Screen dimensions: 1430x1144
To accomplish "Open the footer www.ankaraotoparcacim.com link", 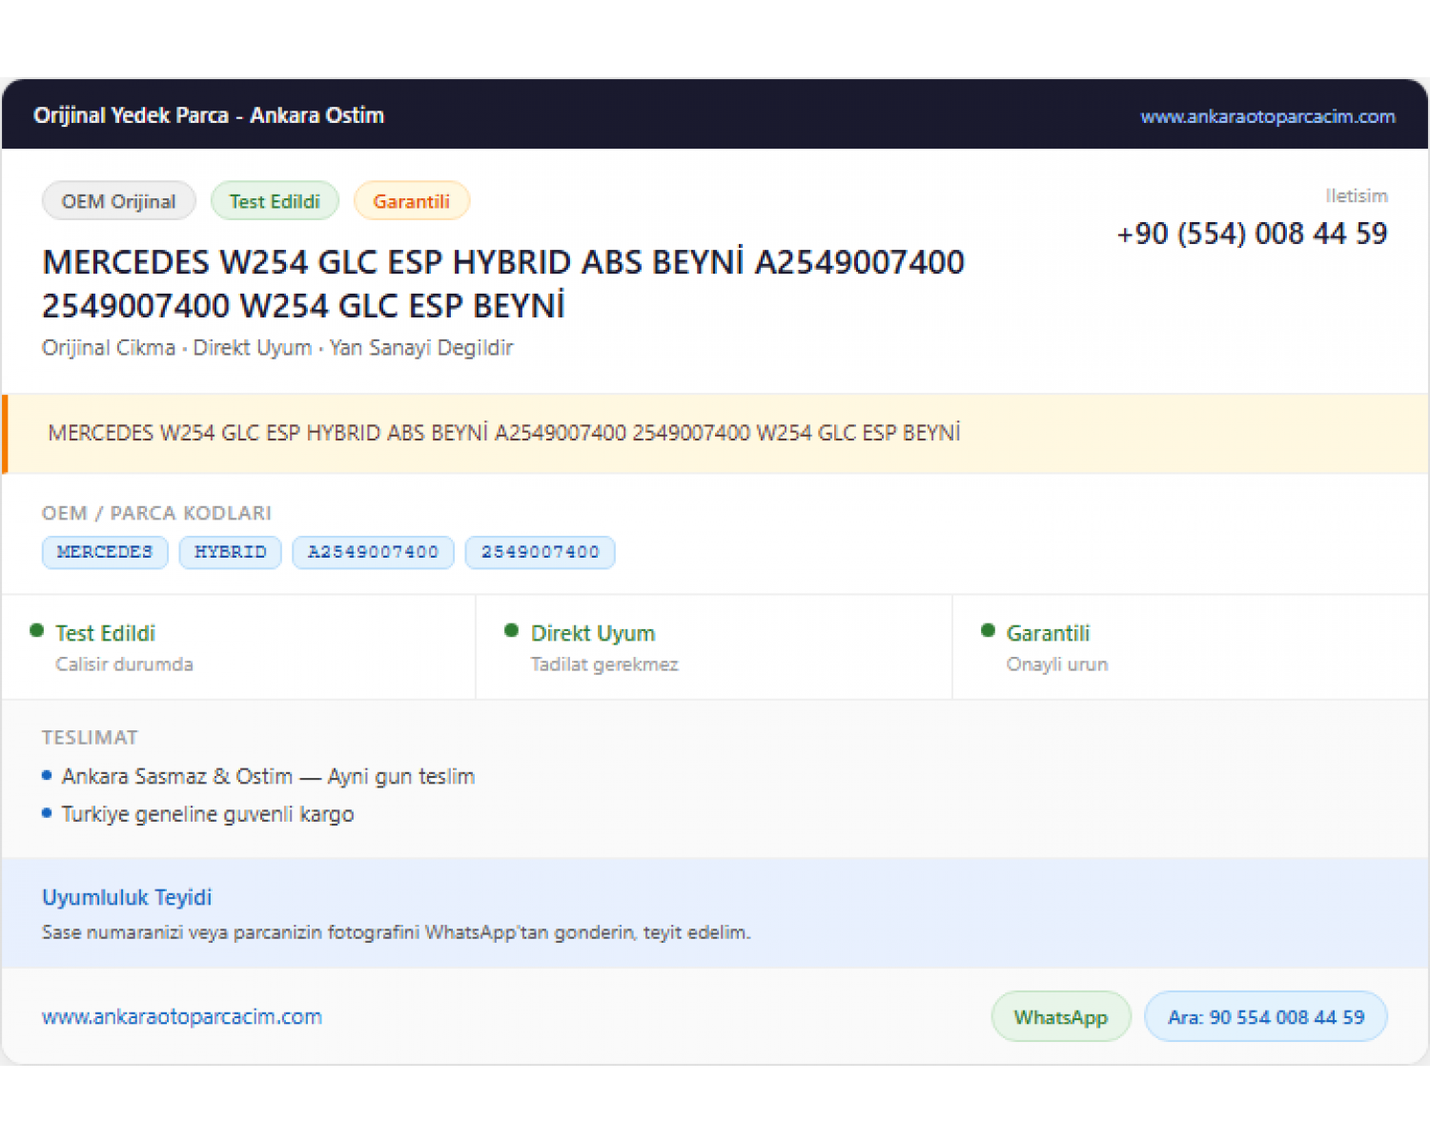I will pyautogui.click(x=182, y=1017).
